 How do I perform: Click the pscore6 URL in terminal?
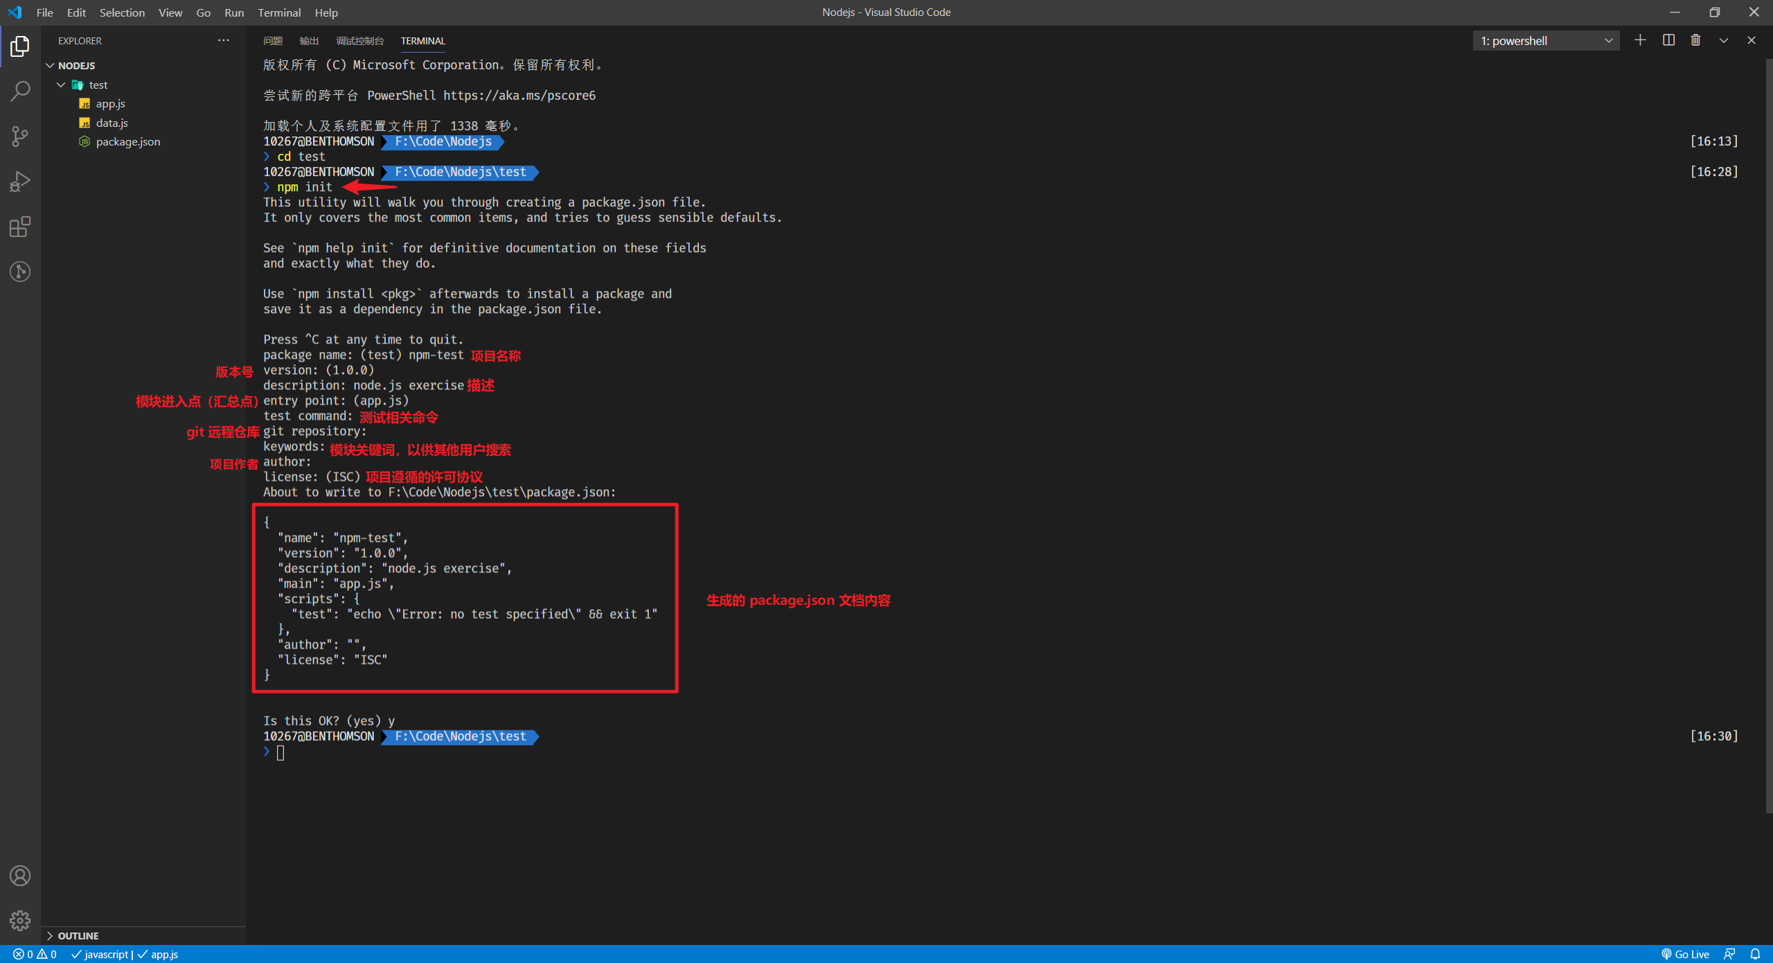[519, 96]
